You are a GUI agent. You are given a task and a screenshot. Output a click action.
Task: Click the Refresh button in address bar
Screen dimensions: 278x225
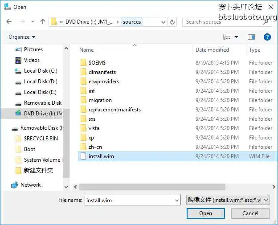pos(173,22)
